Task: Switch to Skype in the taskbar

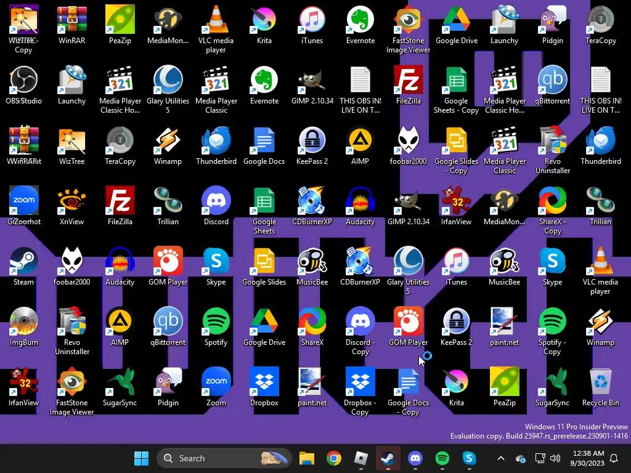Action: 469,458
